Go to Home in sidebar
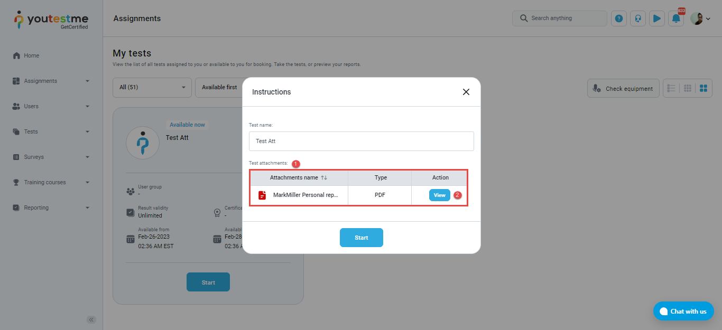722x330 pixels. [32, 55]
